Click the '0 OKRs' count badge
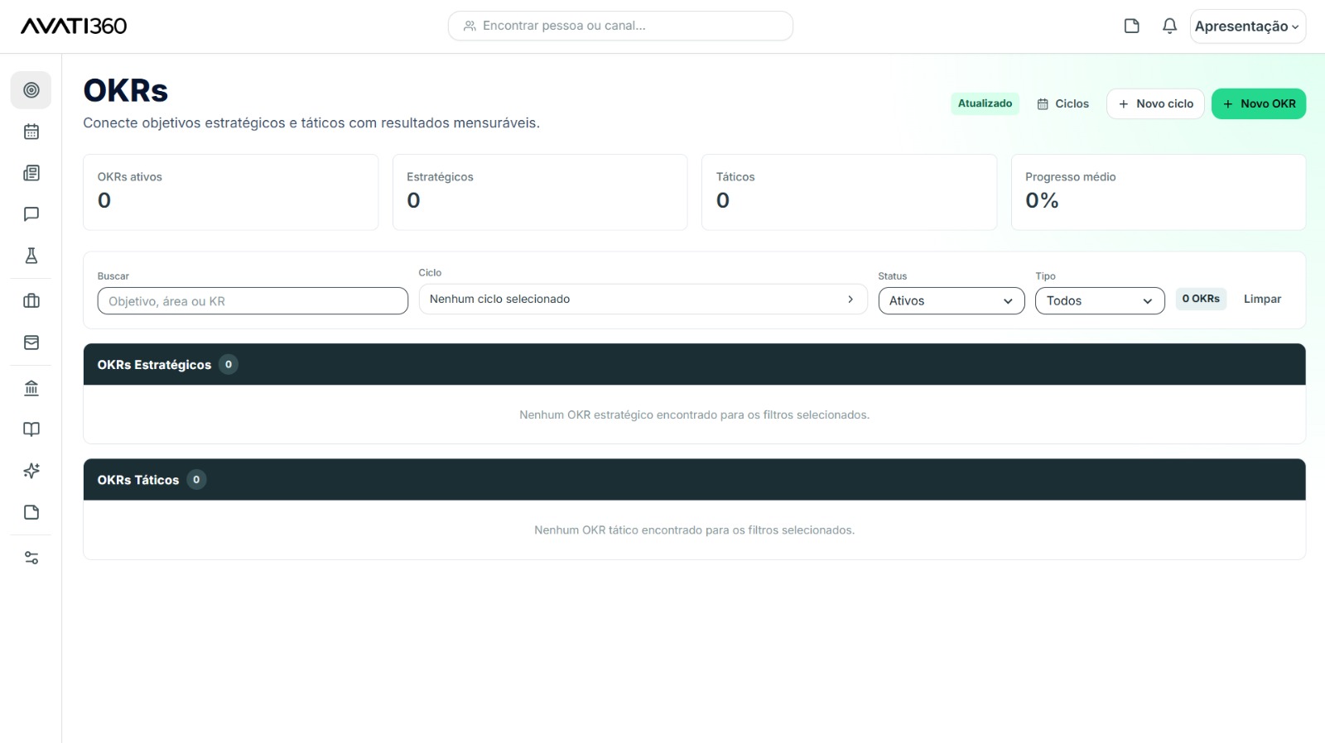 pos(1201,299)
